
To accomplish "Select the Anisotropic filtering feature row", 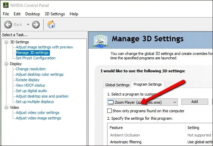I will 126,142.
